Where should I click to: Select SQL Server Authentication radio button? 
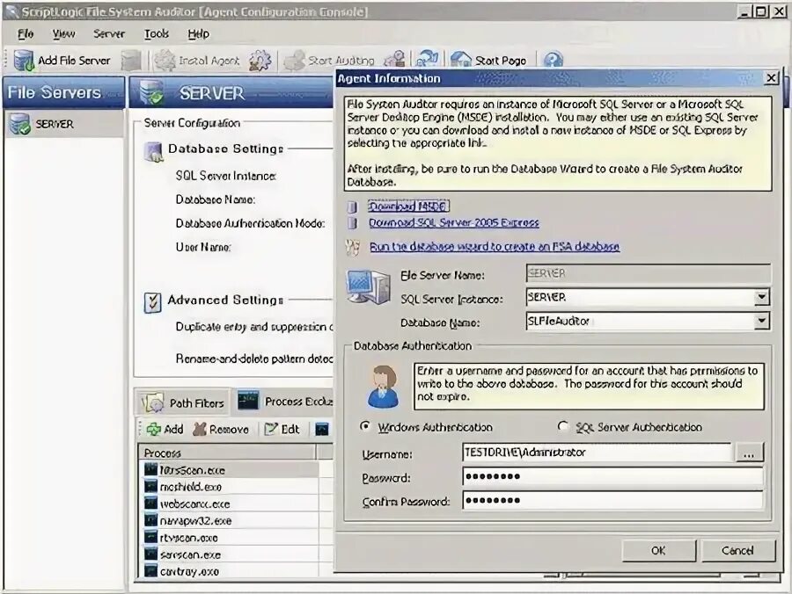562,426
